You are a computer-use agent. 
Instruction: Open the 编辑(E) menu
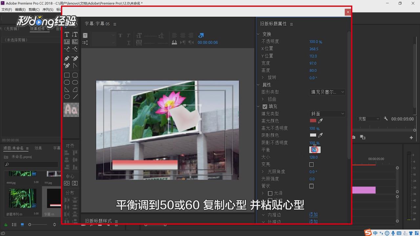point(20,10)
